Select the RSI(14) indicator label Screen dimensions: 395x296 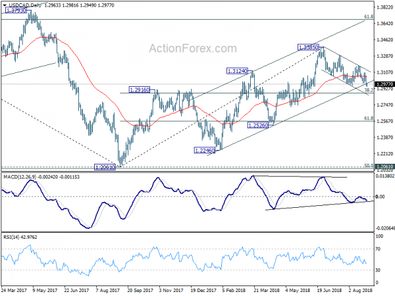click(11, 237)
